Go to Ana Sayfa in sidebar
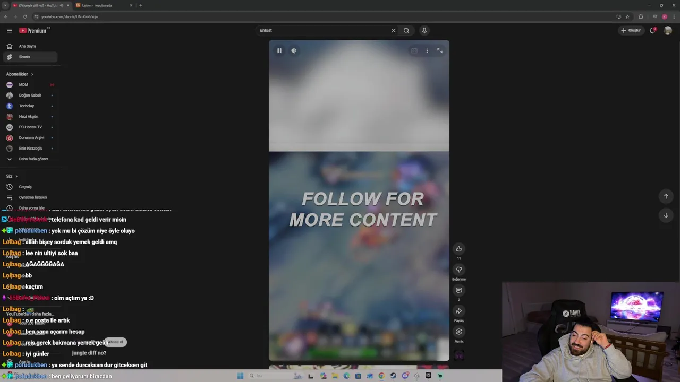Viewport: 680px width, 382px height. pyautogui.click(x=30, y=46)
